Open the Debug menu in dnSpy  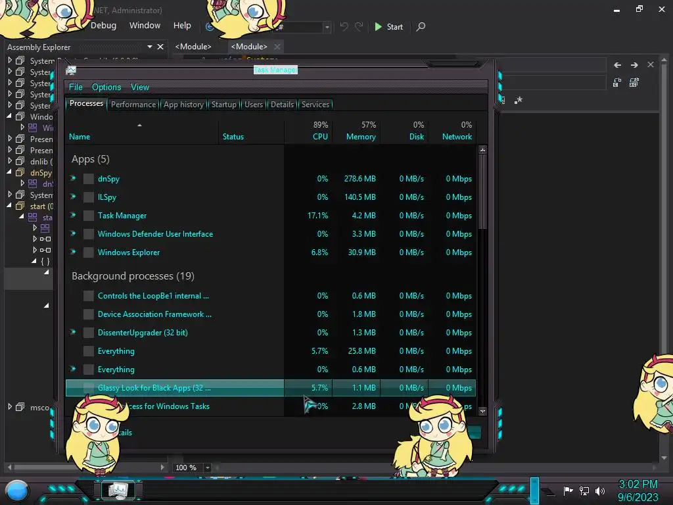point(103,26)
